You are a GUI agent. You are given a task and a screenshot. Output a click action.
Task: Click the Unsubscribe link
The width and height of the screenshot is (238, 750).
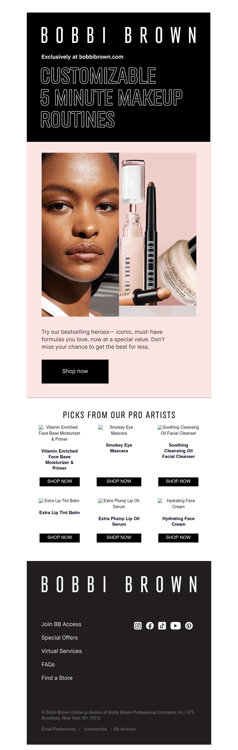pyautogui.click(x=95, y=729)
